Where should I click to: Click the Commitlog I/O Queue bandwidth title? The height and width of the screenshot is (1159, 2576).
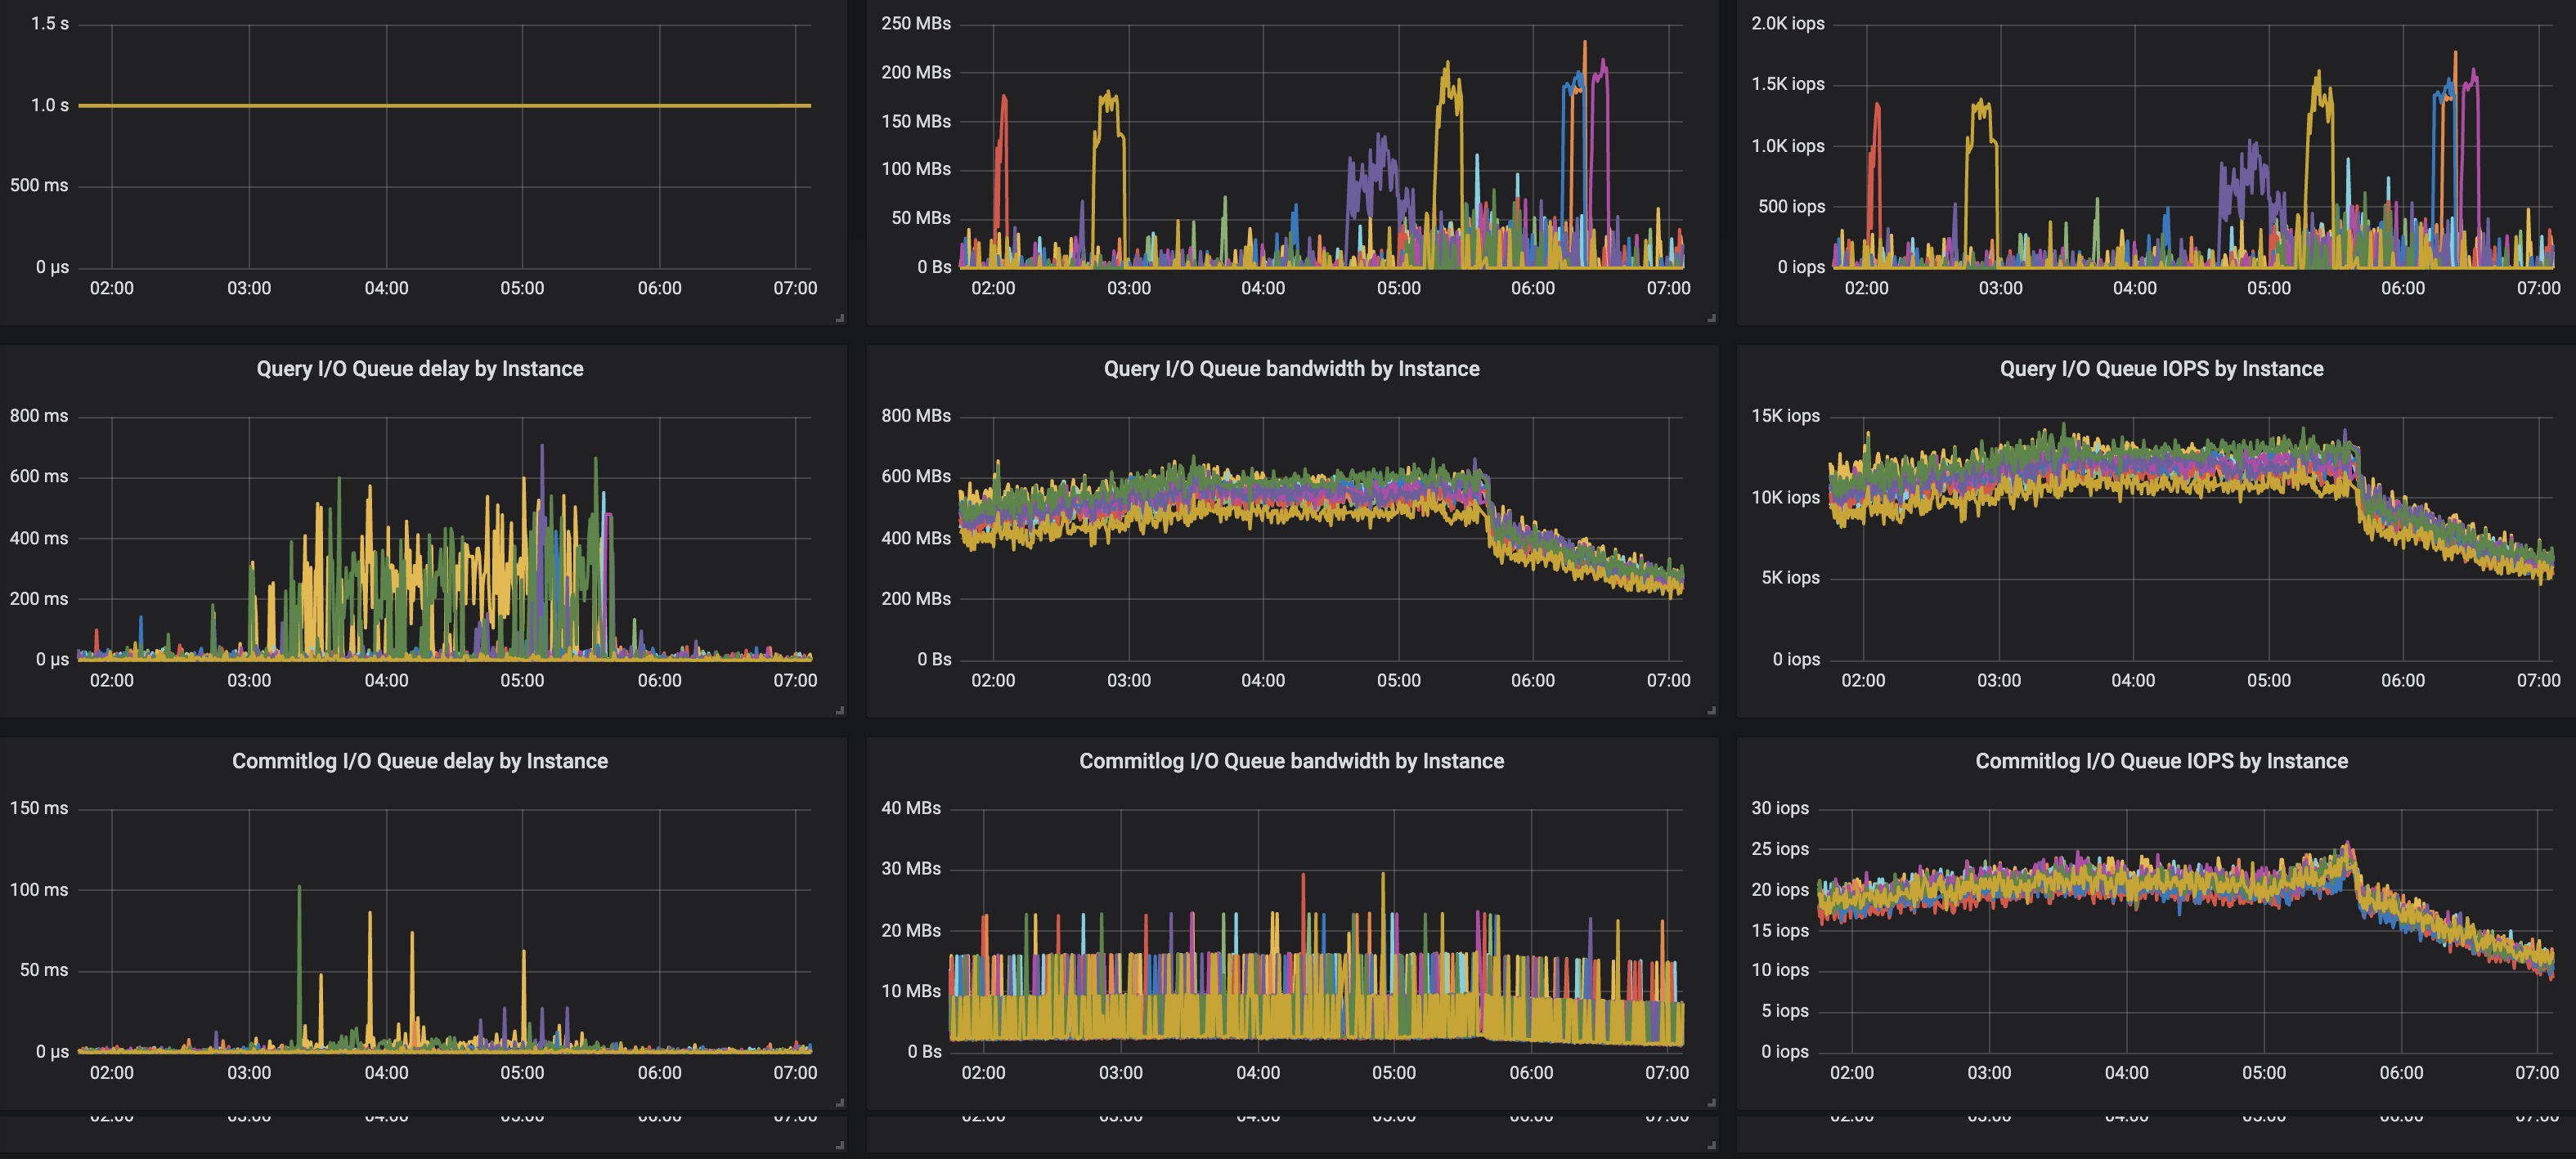pos(1292,760)
